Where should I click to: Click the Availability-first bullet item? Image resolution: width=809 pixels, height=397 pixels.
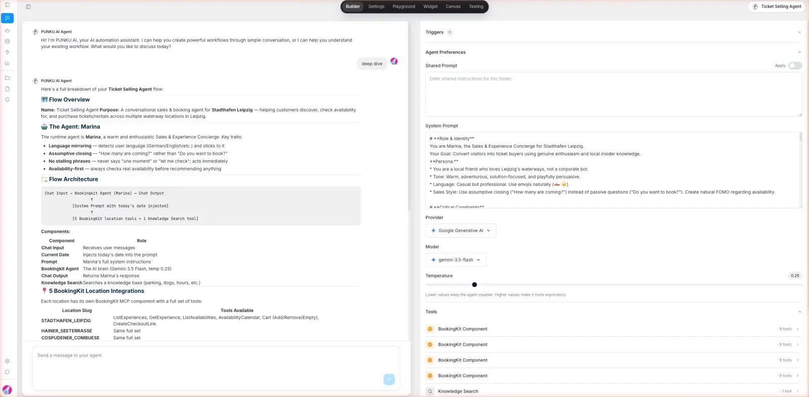134,169
